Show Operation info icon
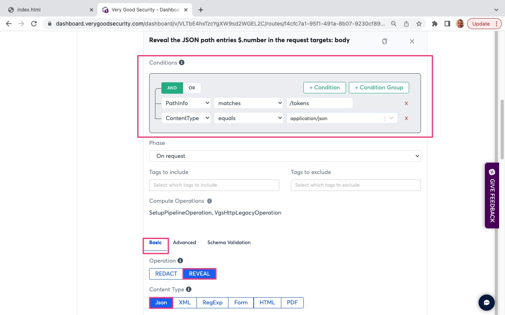 pos(180,261)
